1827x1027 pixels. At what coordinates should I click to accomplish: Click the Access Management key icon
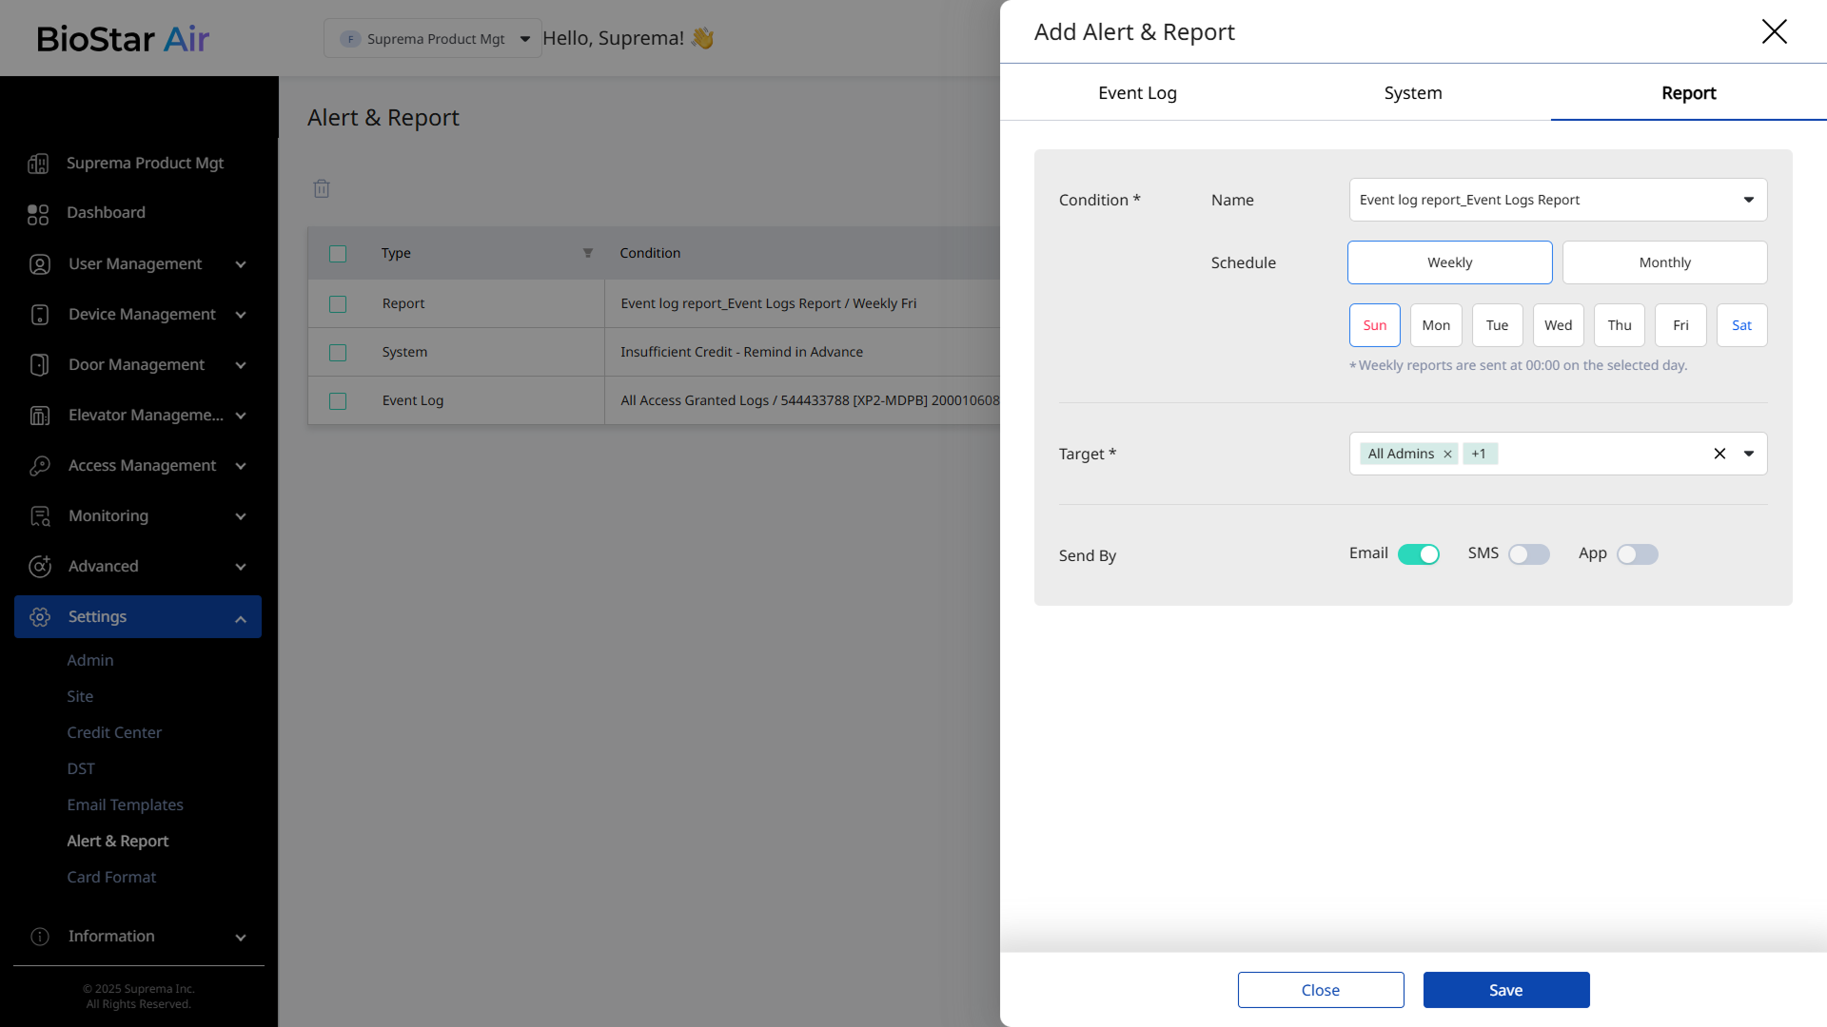pyautogui.click(x=39, y=466)
